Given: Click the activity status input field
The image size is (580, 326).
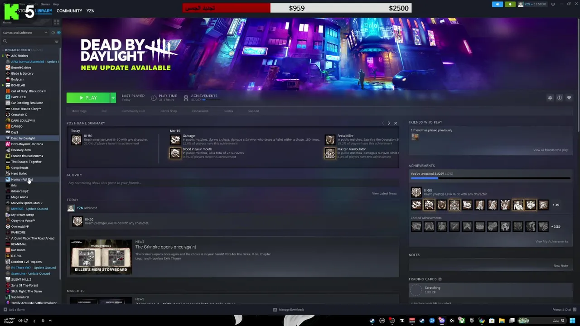Looking at the screenshot, I should click(232, 183).
